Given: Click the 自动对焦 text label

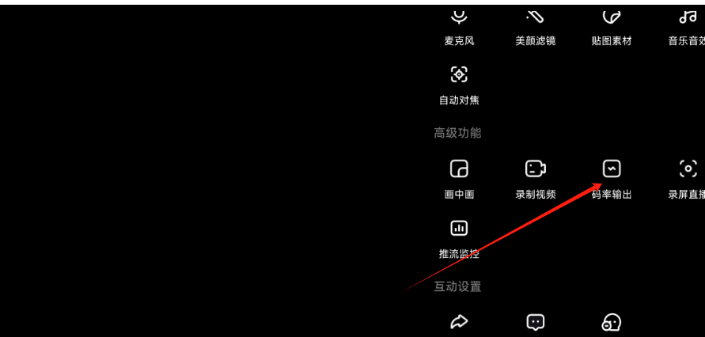Looking at the screenshot, I should pos(459,100).
